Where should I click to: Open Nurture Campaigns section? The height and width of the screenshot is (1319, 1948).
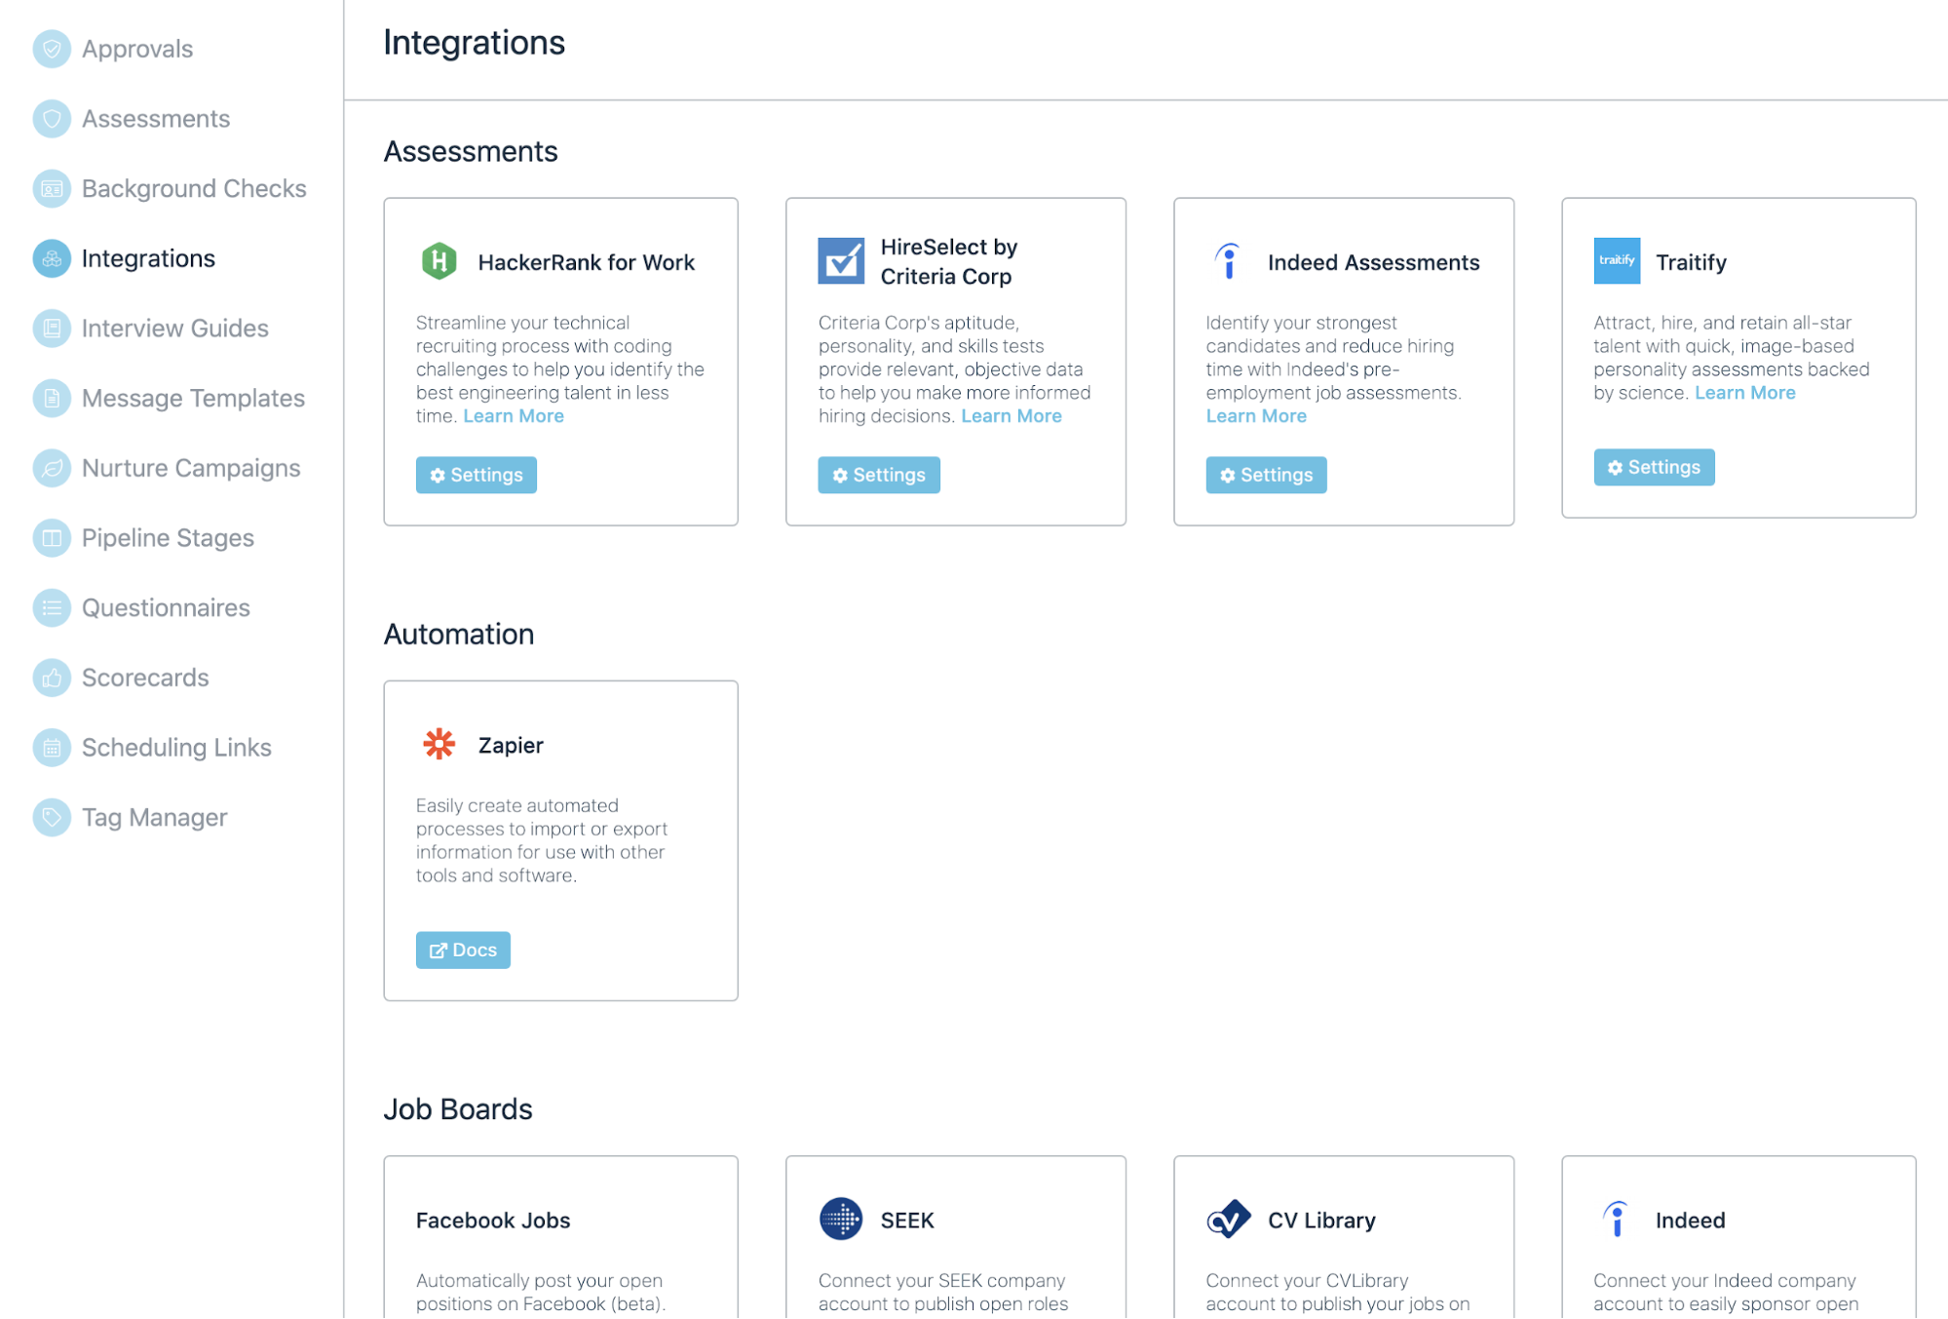pyautogui.click(x=191, y=468)
